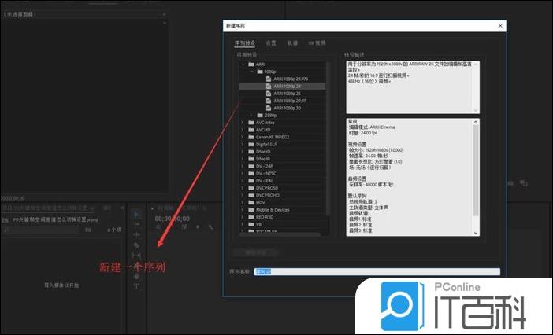Select the ARRI 1080p 29.97 preset
This screenshot has height=335, width=553.
click(x=282, y=101)
